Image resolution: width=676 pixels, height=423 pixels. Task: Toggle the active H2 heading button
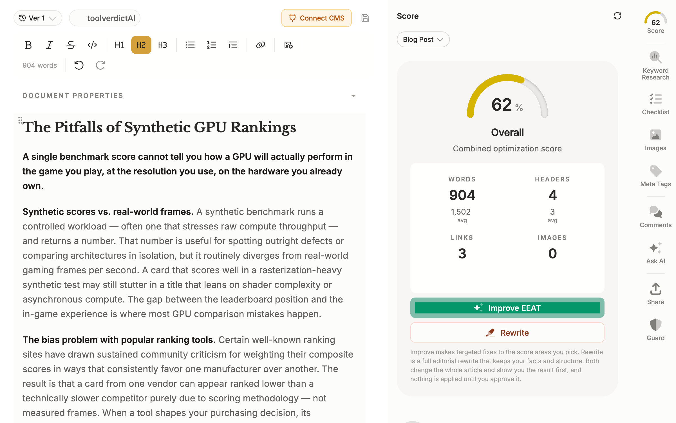tap(141, 45)
